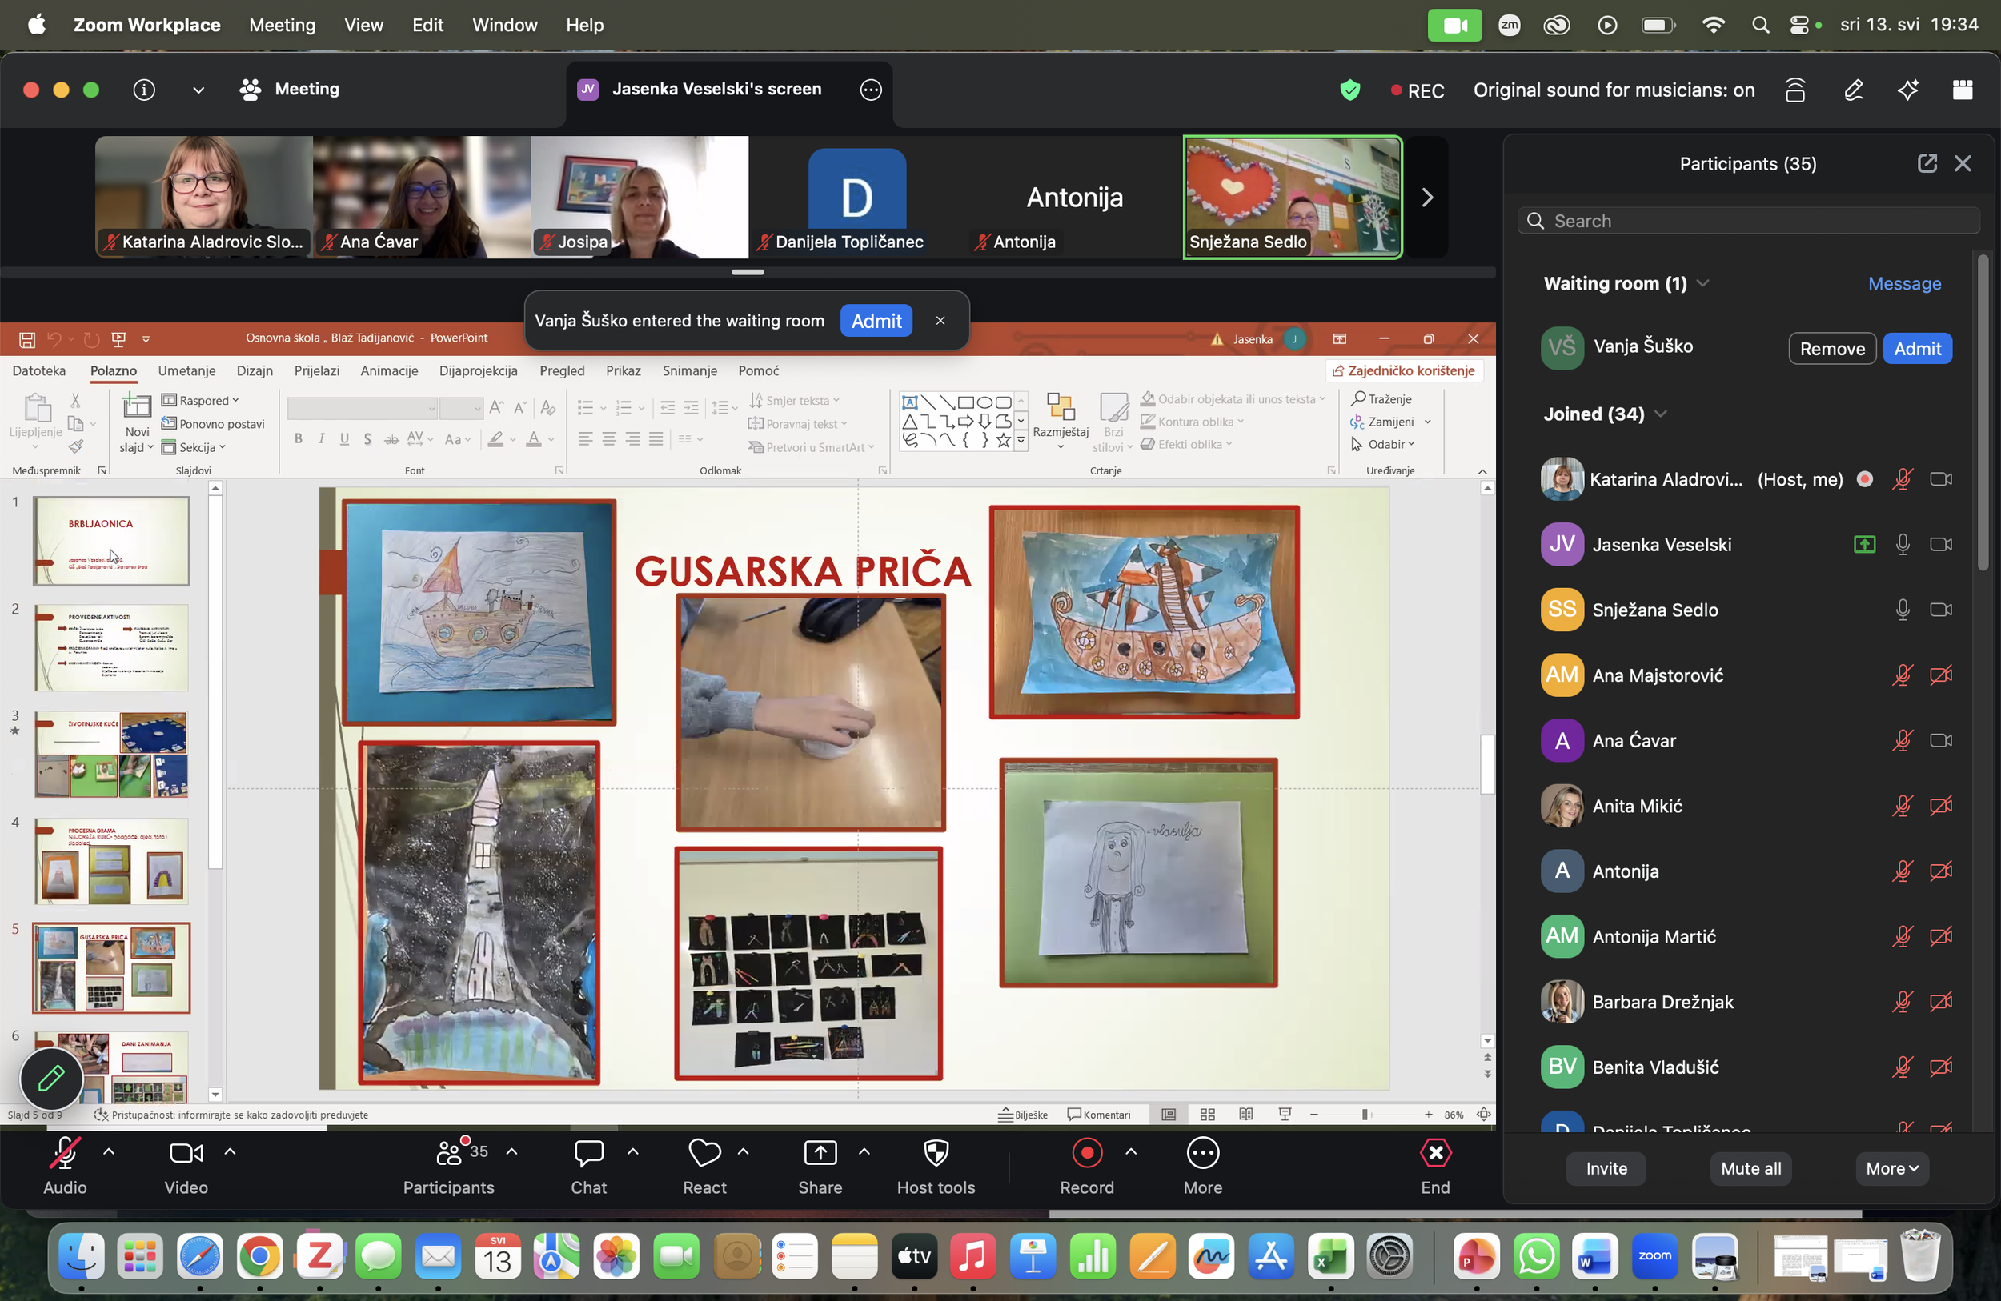This screenshot has width=2001, height=1301.
Task: Toggle Zoom Video camera button
Action: (x=186, y=1167)
